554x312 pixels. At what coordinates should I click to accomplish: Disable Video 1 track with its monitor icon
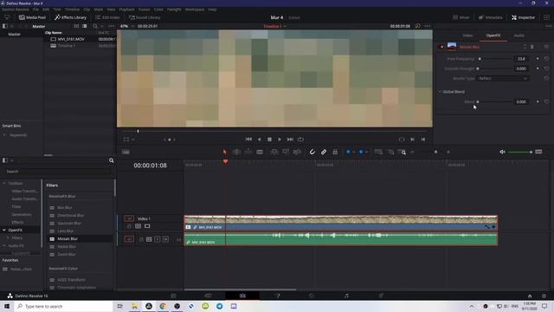[147, 226]
